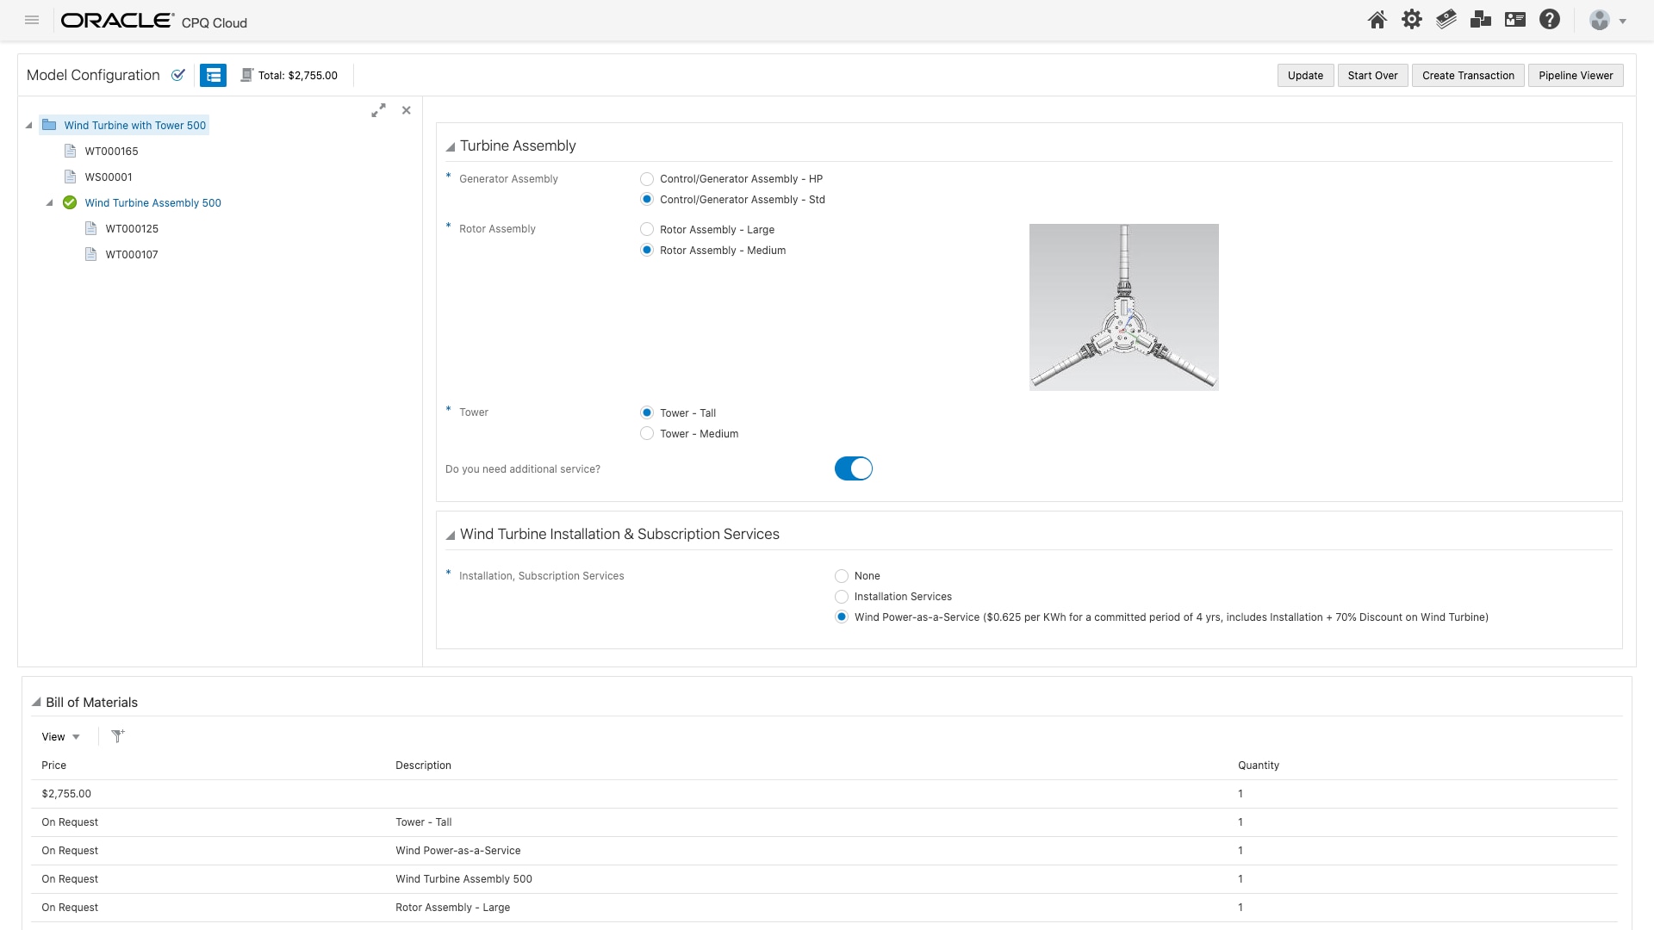
Task: Open the admin settings gear icon
Action: [1412, 19]
